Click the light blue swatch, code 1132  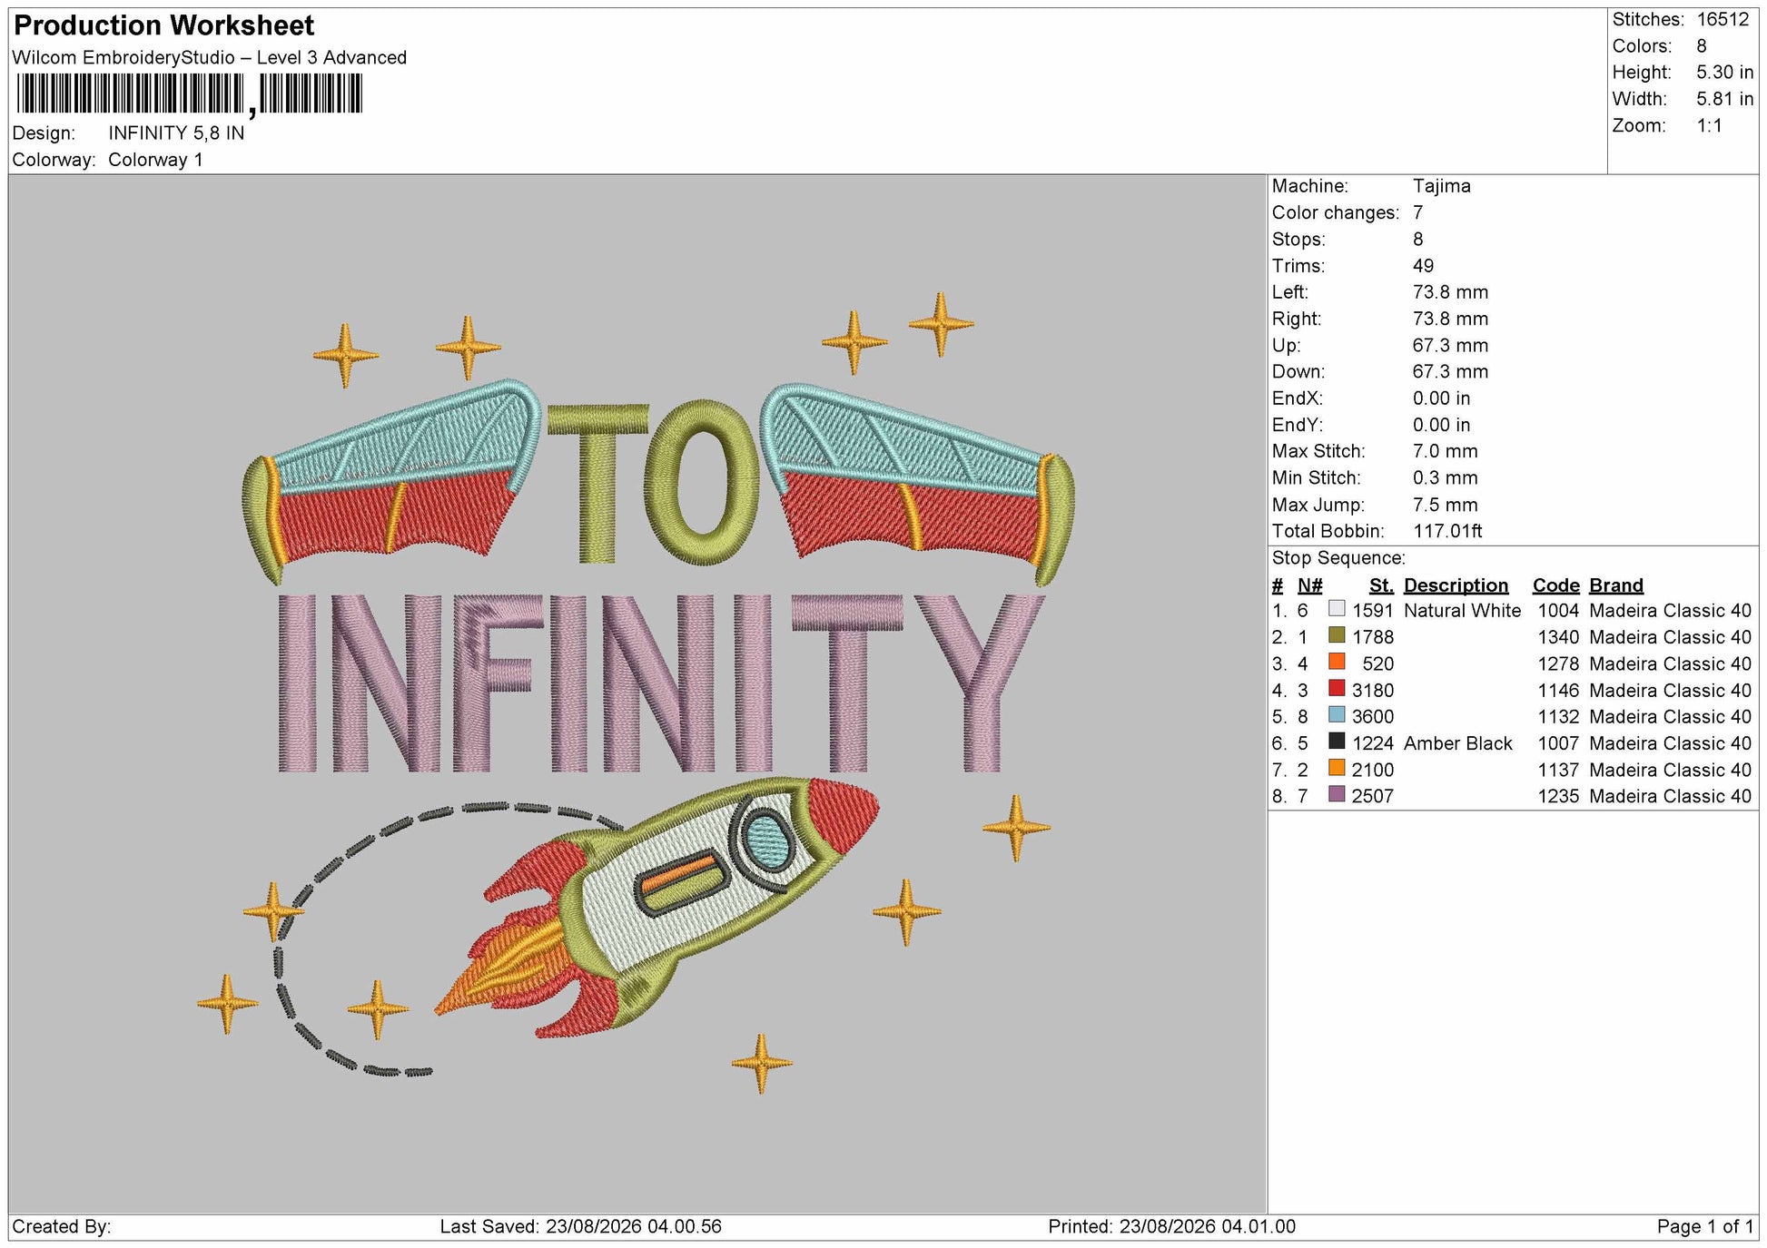point(1336,715)
